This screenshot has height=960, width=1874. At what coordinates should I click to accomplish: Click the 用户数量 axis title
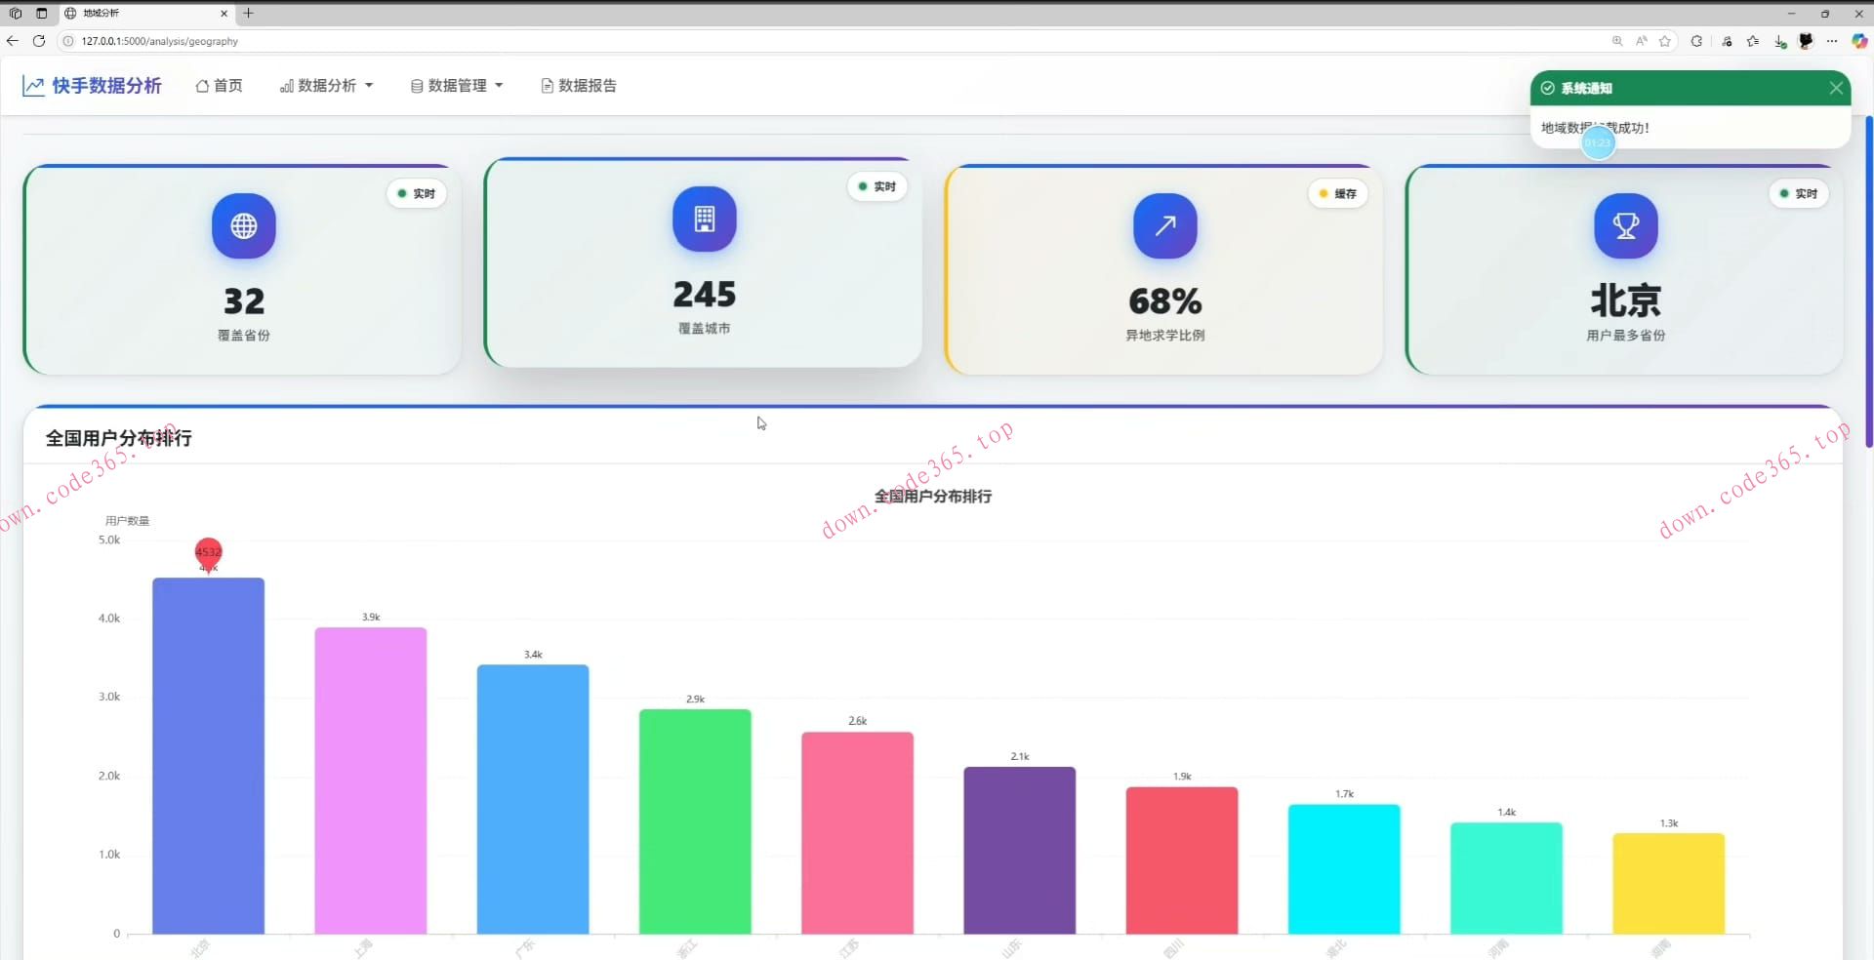coord(127,520)
